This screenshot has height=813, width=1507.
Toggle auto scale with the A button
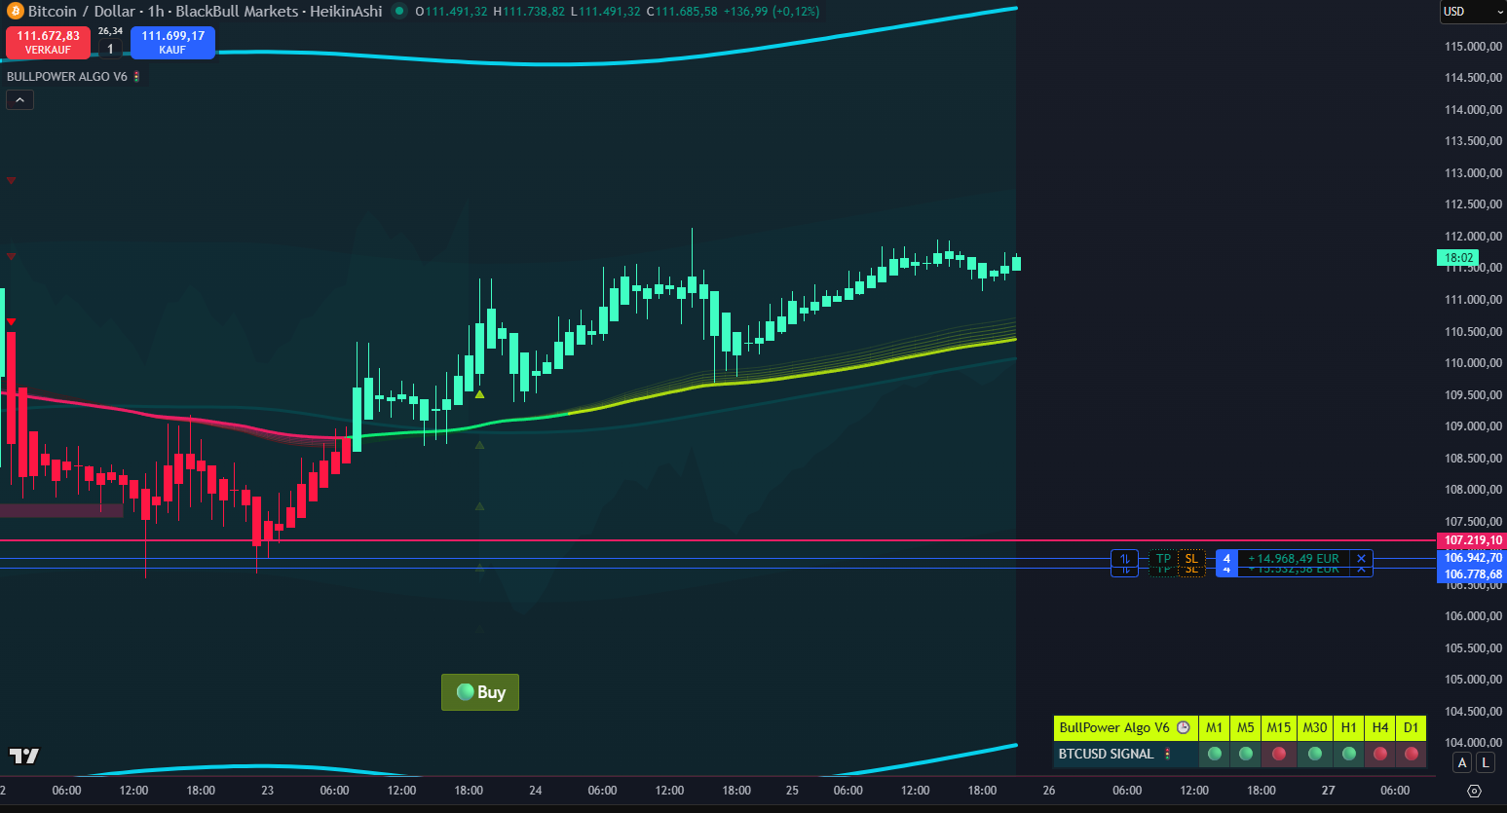point(1462,763)
